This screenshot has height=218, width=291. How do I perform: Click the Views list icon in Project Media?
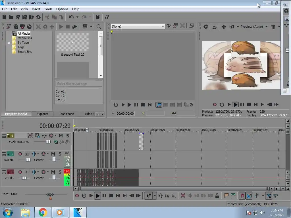pyautogui.click(x=85, y=27)
